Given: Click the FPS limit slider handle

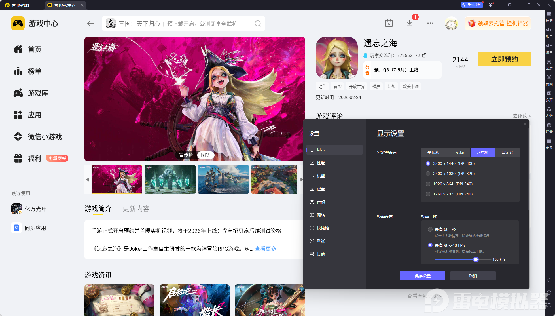Looking at the screenshot, I should coord(476,260).
